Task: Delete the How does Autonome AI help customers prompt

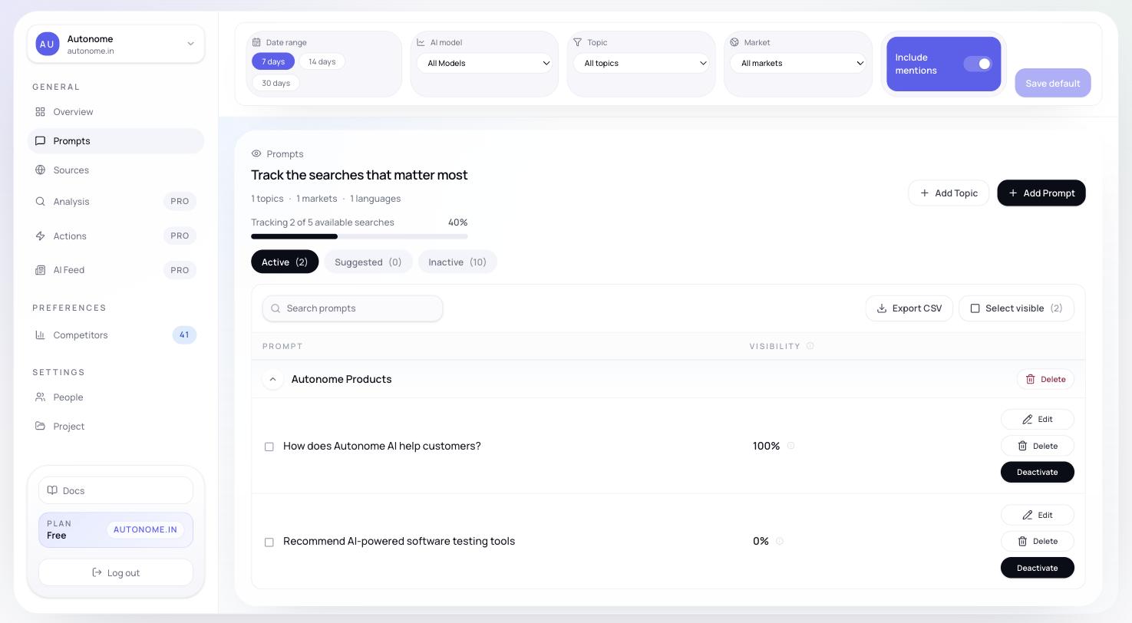Action: (1038, 446)
